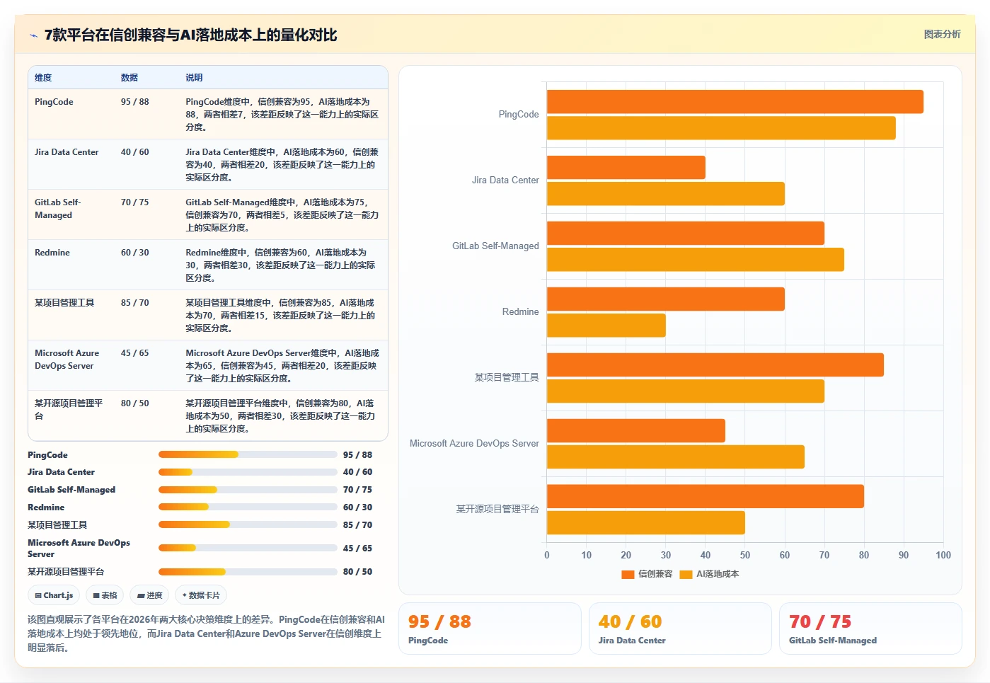Click the Redmine label on the chart axis
990x683 pixels.
[520, 312]
